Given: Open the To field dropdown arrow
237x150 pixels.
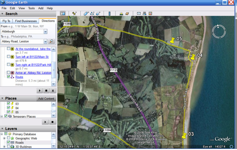Looking at the screenshot, I should 45,41.
